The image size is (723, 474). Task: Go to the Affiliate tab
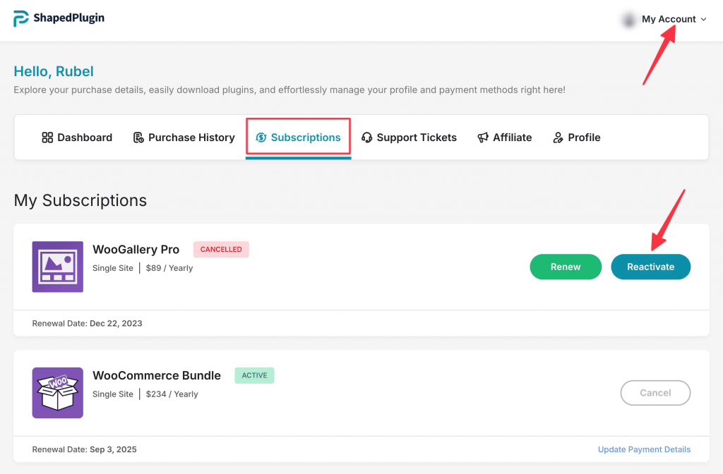[x=504, y=138]
